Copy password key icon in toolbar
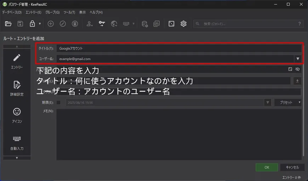 tap(102, 24)
